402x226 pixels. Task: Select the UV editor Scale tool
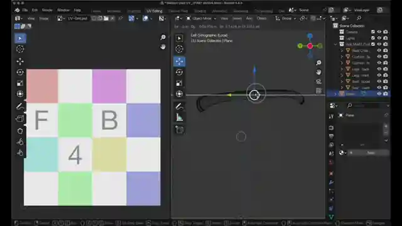(20, 83)
